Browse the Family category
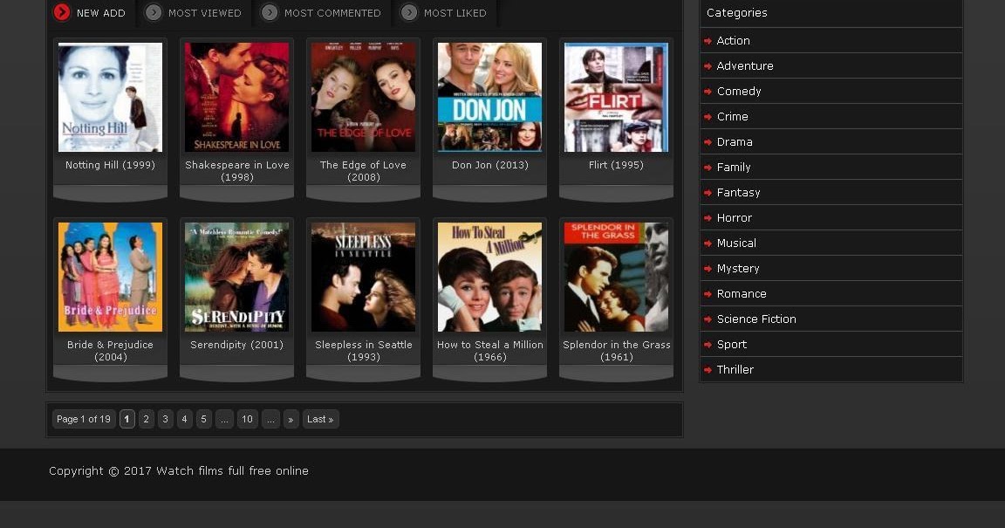 click(733, 168)
